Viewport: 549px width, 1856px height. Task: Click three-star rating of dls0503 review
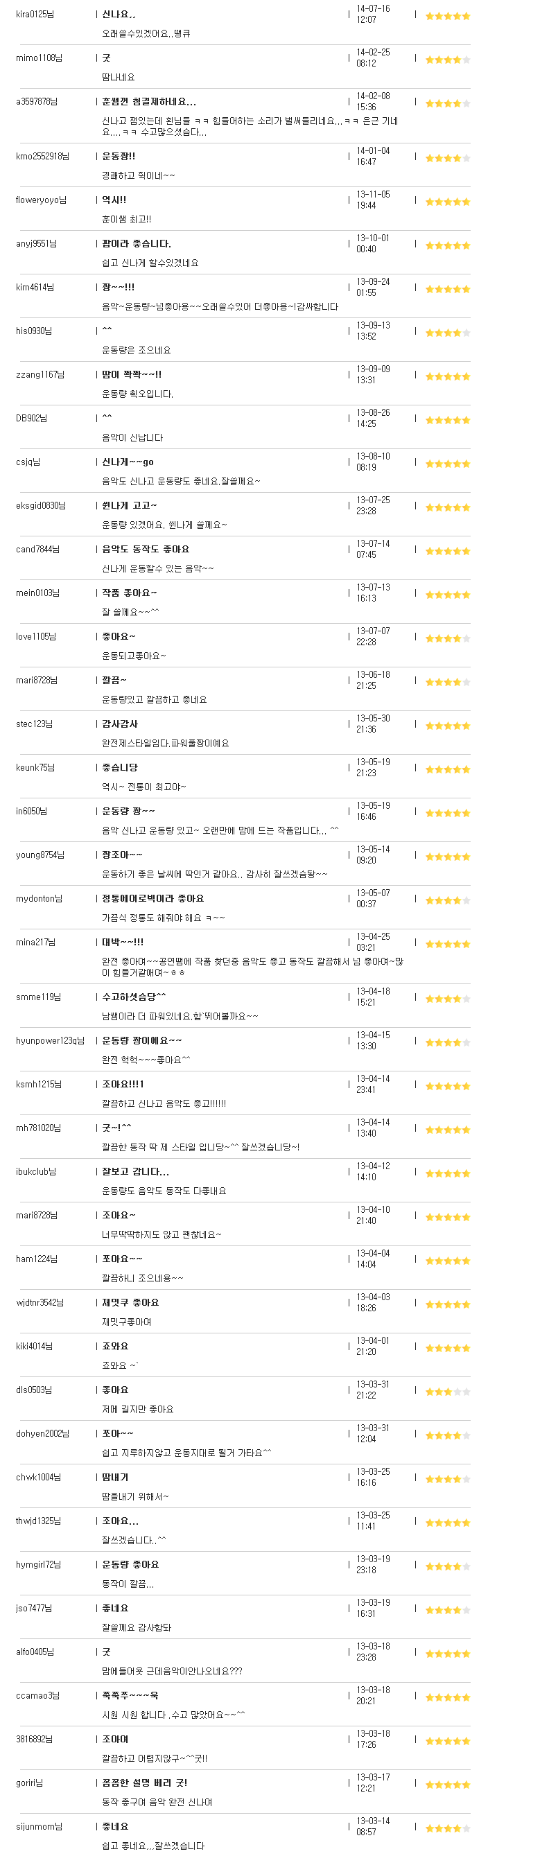(x=447, y=1392)
